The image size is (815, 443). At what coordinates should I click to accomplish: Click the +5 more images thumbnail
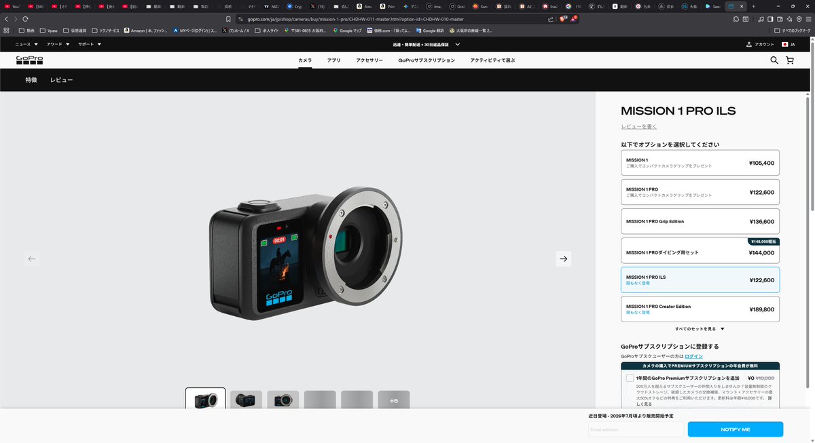click(x=394, y=400)
